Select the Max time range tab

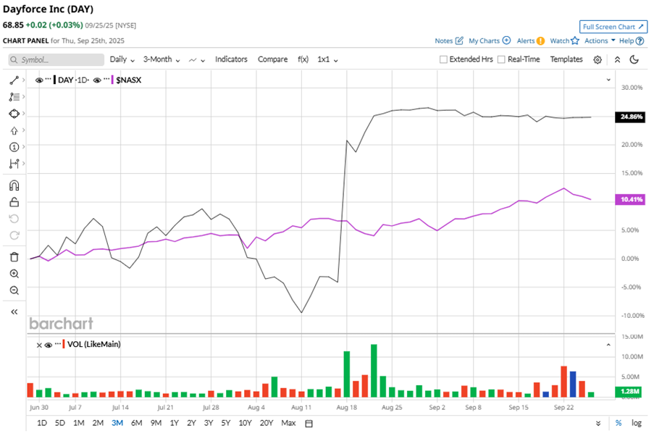click(288, 423)
